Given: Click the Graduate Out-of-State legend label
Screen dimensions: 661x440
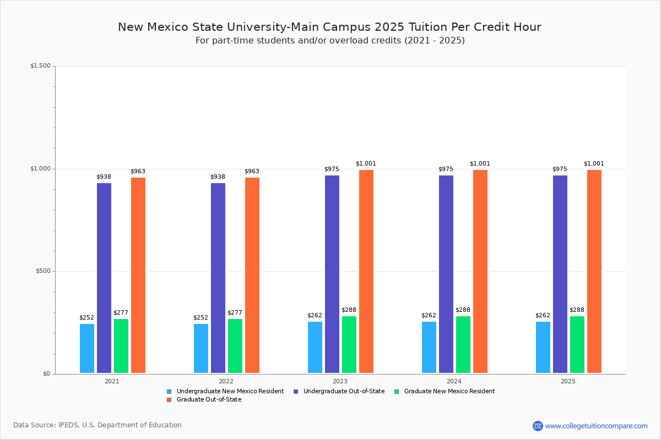Looking at the screenshot, I should point(209,400).
